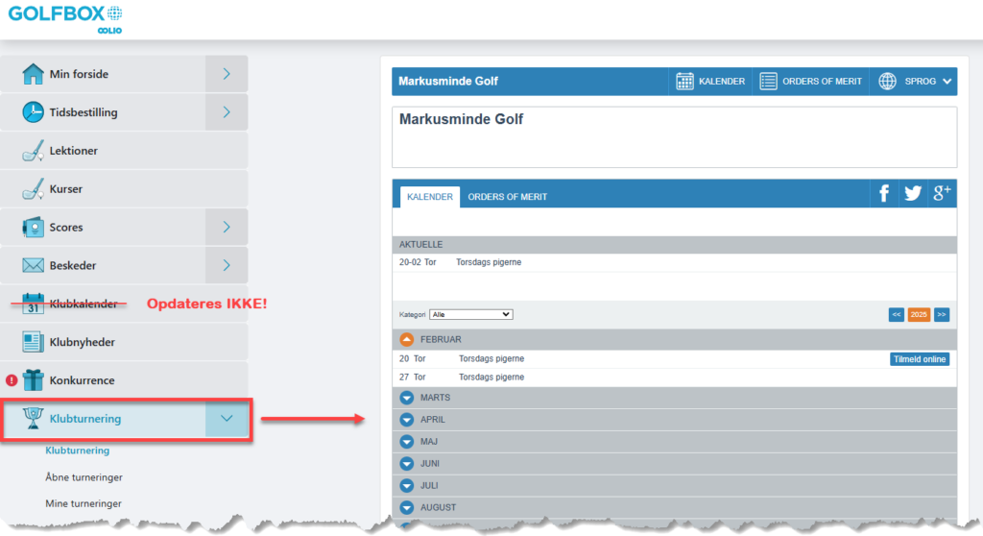
Task: Click the Scores scorecard icon
Action: [x=33, y=228]
